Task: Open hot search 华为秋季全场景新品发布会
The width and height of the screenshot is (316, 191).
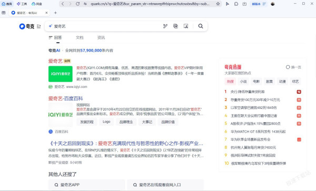Action: (x=250, y=139)
